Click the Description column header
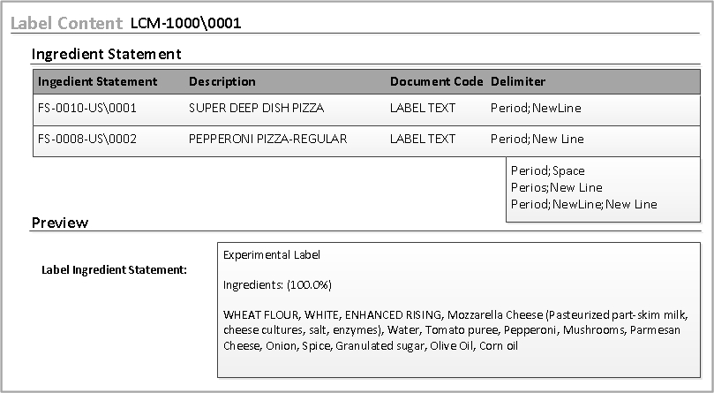The height and width of the screenshot is (393, 714). pos(222,81)
